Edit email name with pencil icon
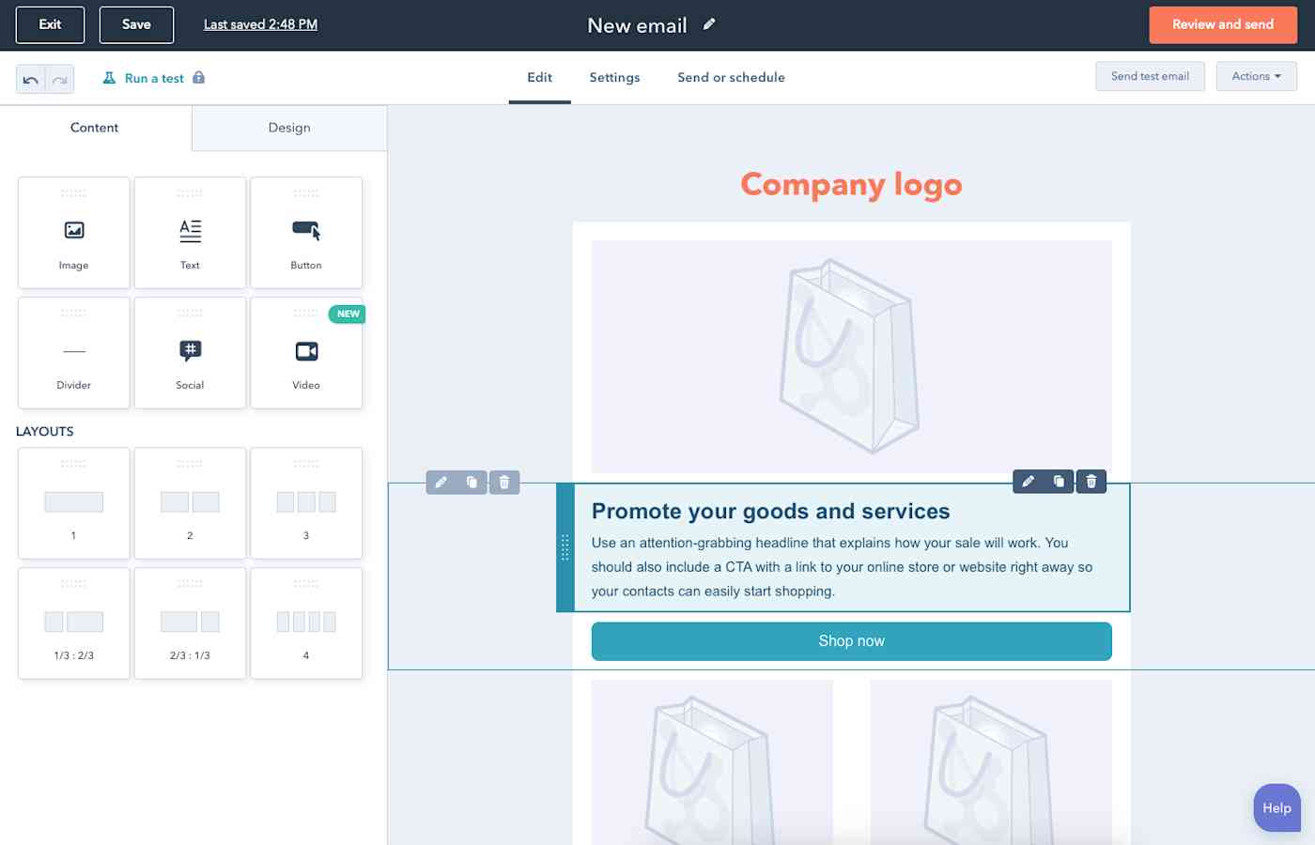Image resolution: width=1315 pixels, height=845 pixels. coord(709,24)
